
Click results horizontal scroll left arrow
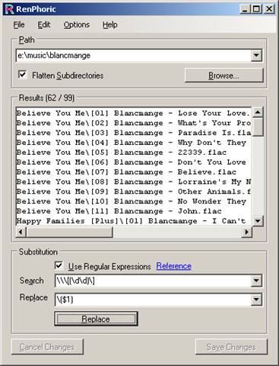pyautogui.click(x=21, y=232)
